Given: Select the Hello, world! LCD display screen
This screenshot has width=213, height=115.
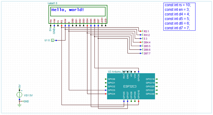Looking at the screenshot, I should click(78, 12).
